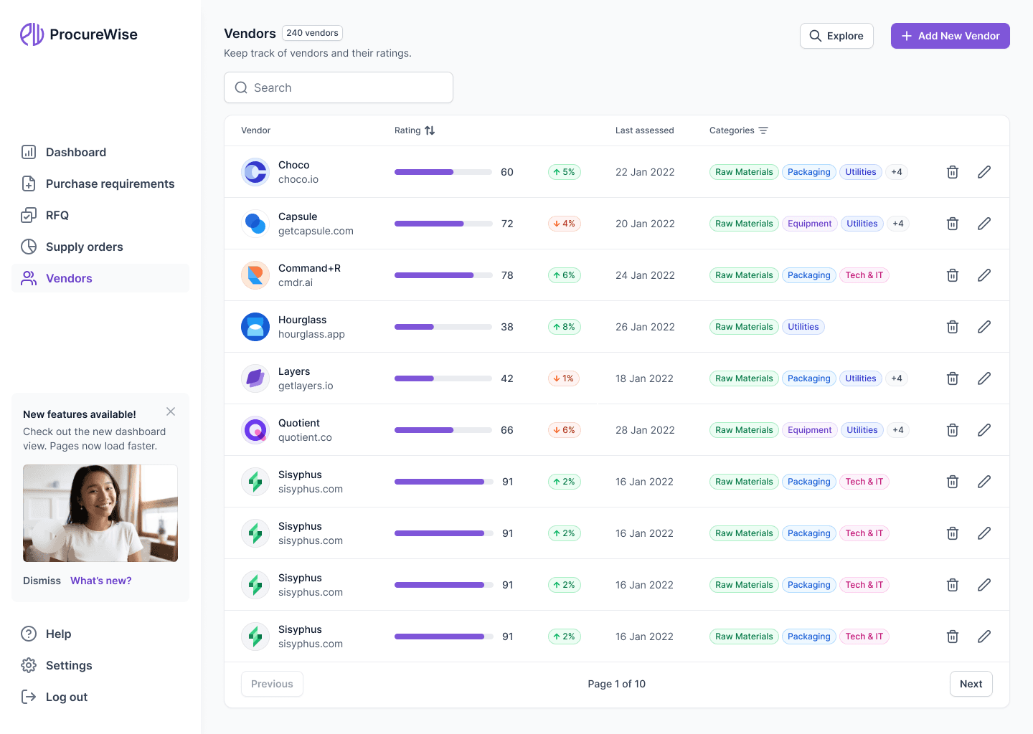Click the getlayers.io vendor domain

tap(306, 386)
